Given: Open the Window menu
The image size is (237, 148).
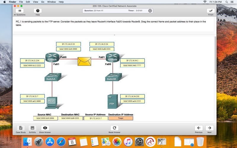Looking at the screenshot, I should (51, 2).
